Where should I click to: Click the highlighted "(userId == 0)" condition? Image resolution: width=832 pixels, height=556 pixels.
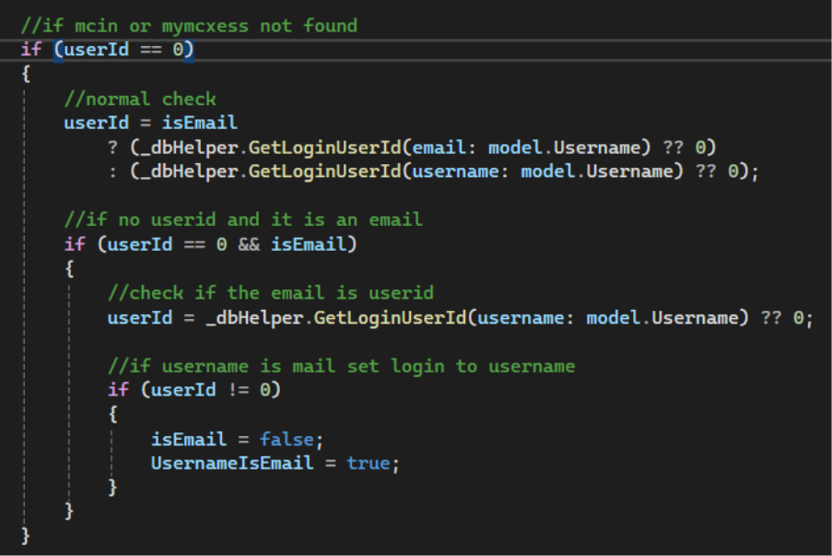pos(123,49)
